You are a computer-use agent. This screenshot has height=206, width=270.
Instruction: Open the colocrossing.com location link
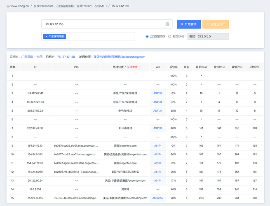tap(119, 57)
